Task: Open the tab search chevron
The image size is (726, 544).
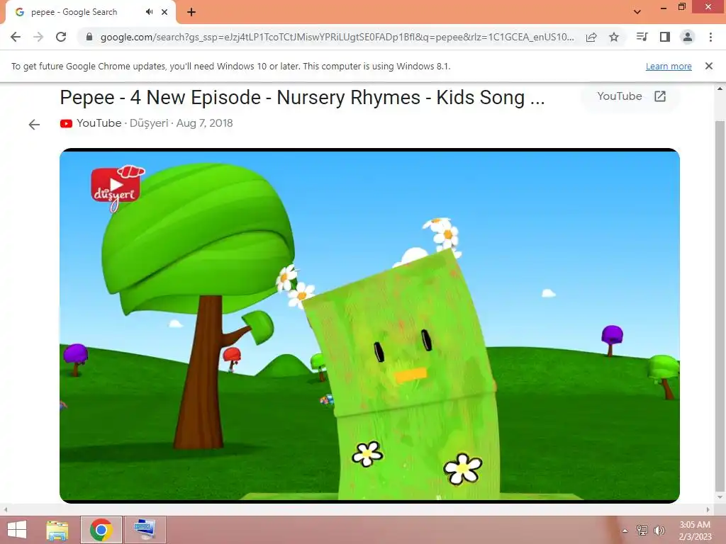Action: click(x=637, y=12)
